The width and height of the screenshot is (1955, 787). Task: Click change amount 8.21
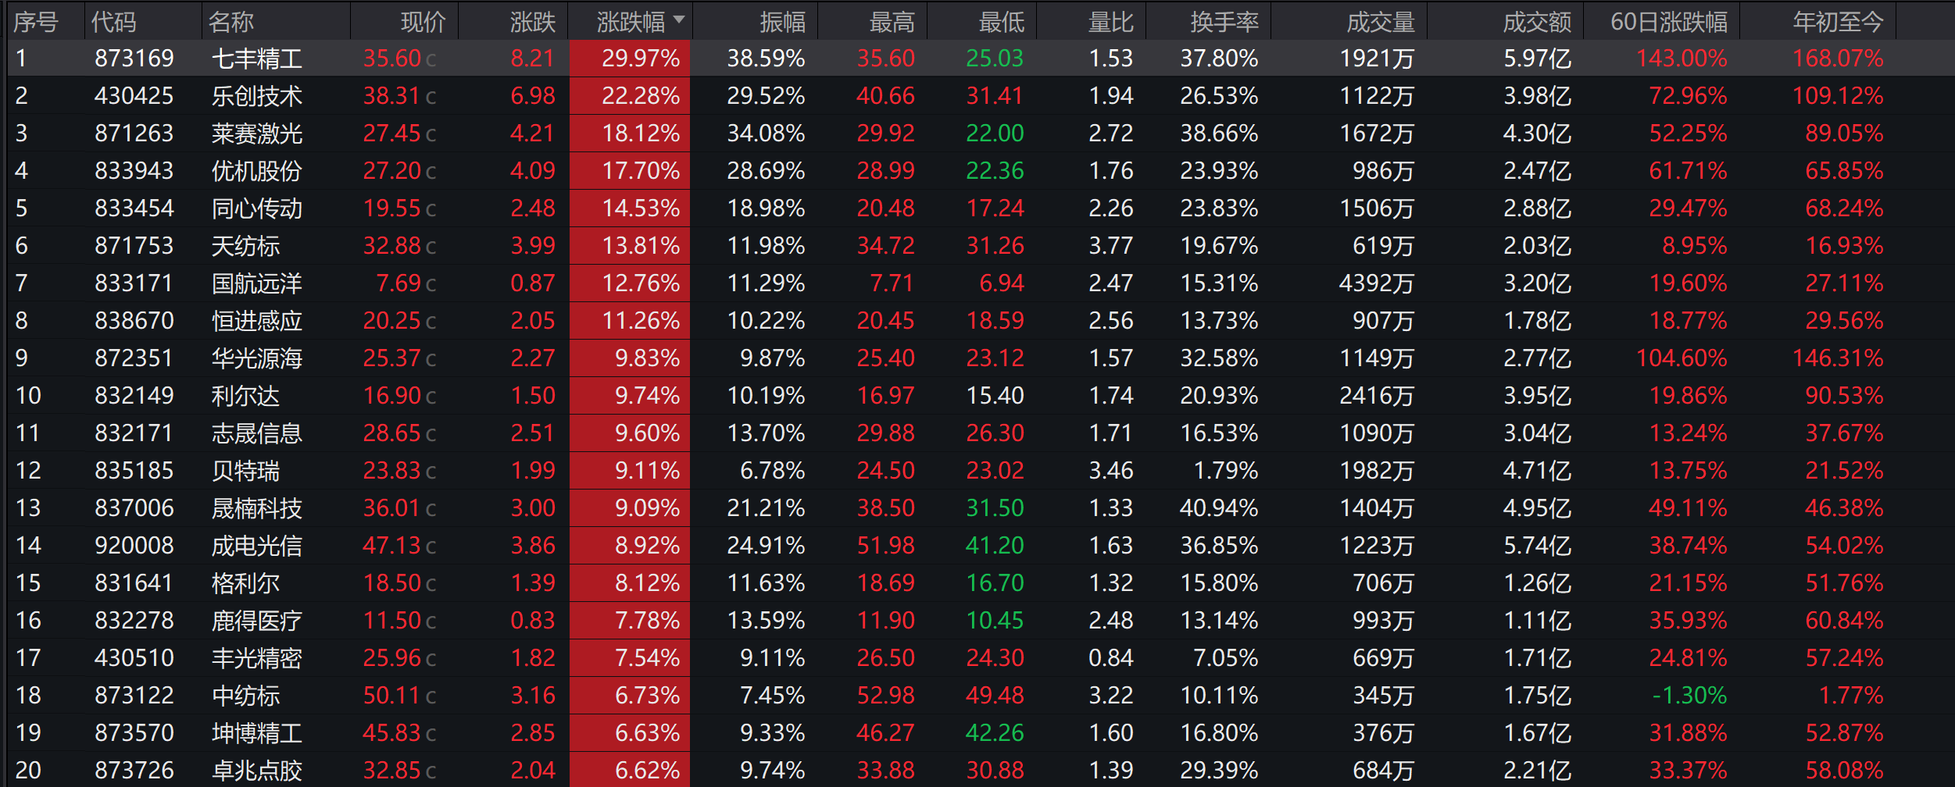click(x=532, y=59)
